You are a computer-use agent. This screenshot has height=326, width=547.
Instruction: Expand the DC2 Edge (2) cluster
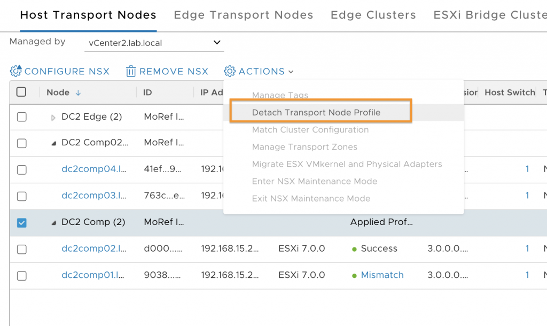tap(53, 118)
